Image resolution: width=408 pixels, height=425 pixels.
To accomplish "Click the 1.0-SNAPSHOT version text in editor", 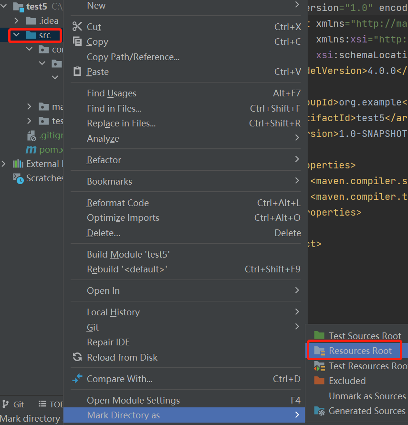I will pos(373,134).
